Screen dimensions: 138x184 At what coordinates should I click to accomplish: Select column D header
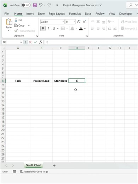(77, 48)
